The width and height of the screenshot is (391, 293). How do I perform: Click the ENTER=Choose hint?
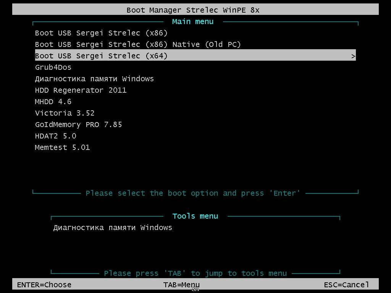pyautogui.click(x=44, y=285)
